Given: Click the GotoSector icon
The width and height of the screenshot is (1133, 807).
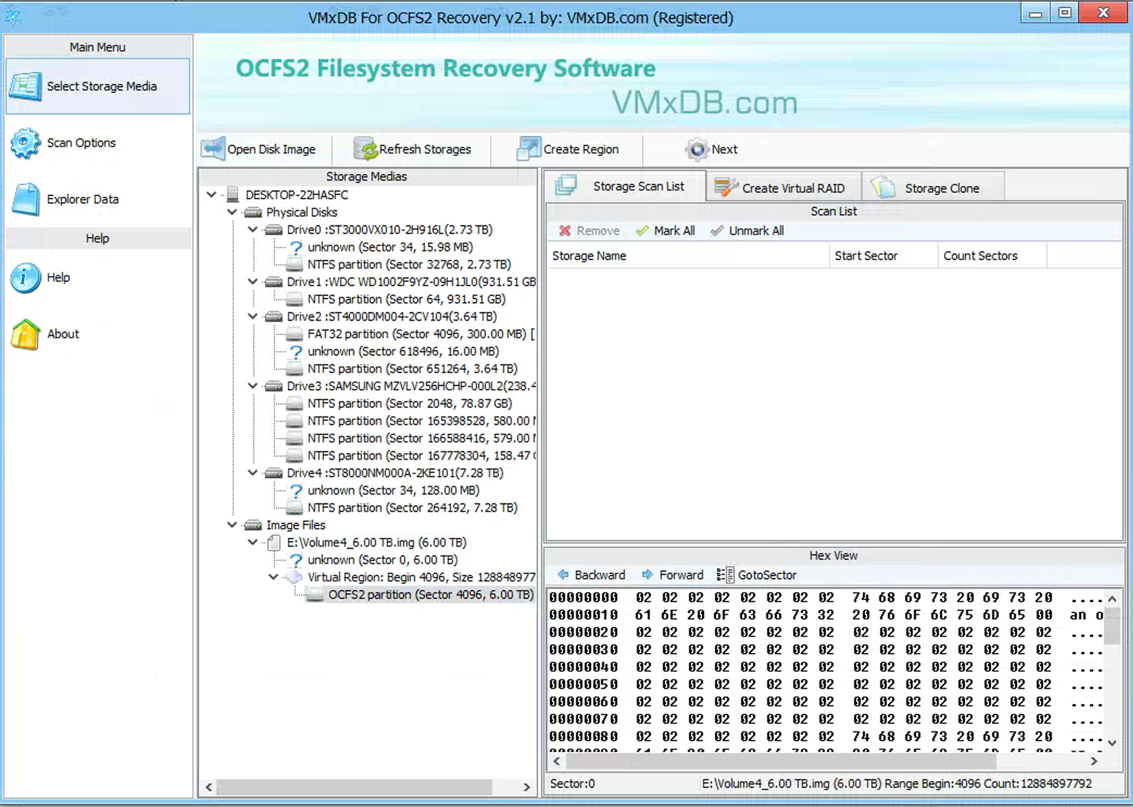Looking at the screenshot, I should [725, 575].
